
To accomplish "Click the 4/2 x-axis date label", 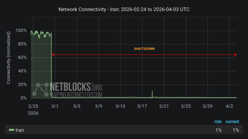I will click(x=229, y=106).
